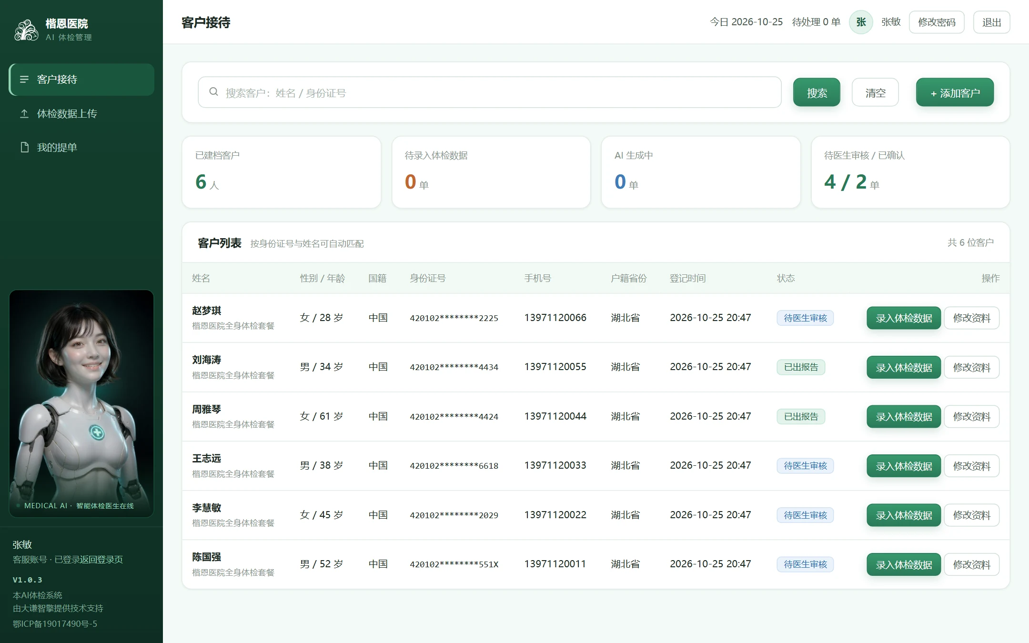Screen dimensions: 1029x643
Task: Click the 待录入体检数据 stat card
Action: 491,172
